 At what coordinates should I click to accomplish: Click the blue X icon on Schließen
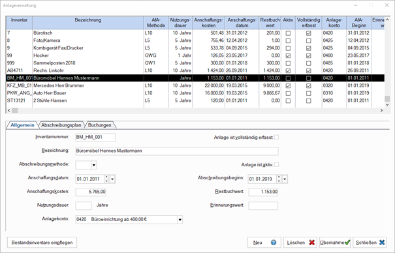(x=382, y=243)
